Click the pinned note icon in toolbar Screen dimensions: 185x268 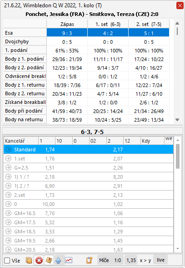coord(49,260)
